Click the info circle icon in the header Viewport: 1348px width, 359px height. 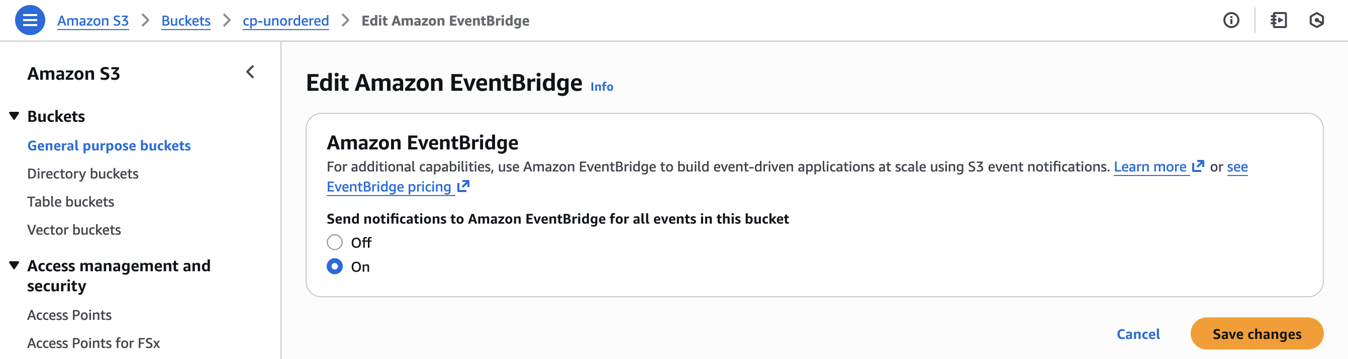(1231, 21)
